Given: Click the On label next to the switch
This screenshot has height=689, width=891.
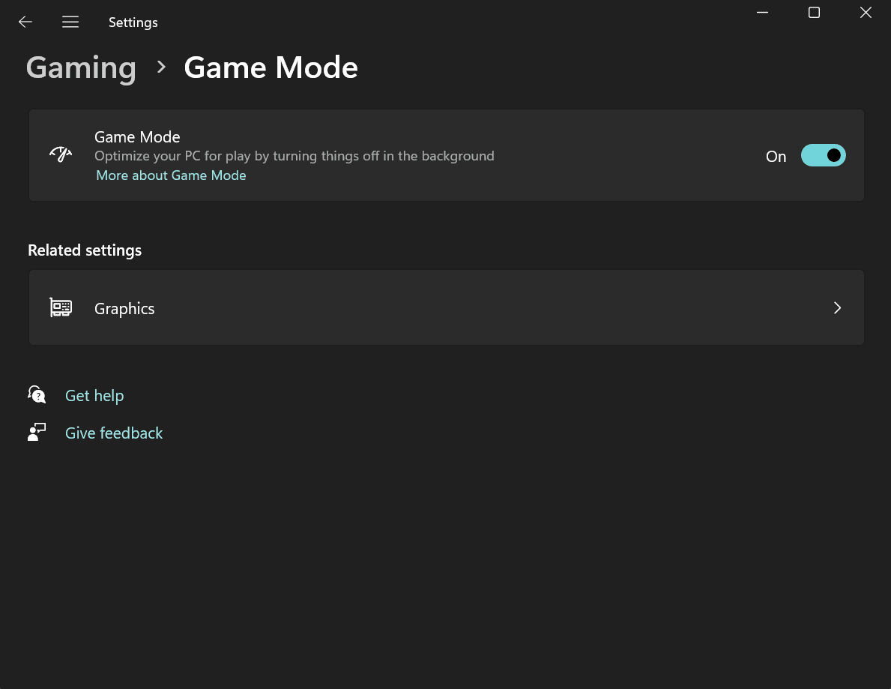Looking at the screenshot, I should [x=776, y=156].
